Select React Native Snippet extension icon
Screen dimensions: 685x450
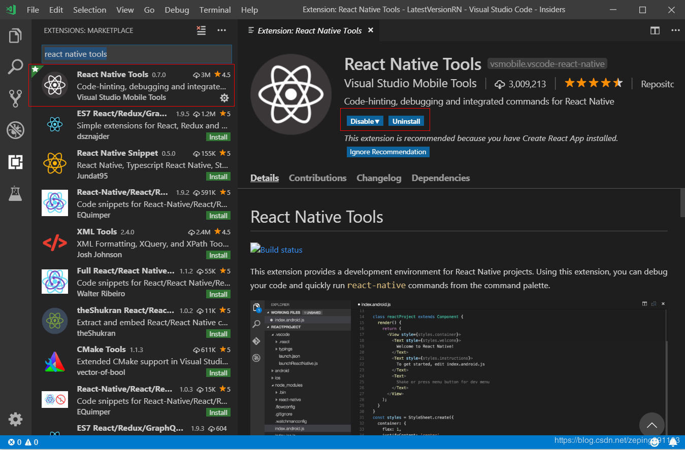coord(55,164)
